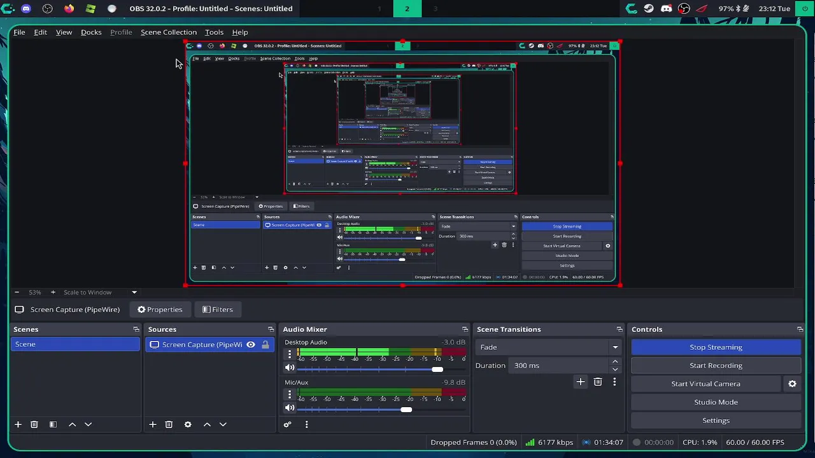Open the View menu
The width and height of the screenshot is (815, 458).
pyautogui.click(x=64, y=32)
